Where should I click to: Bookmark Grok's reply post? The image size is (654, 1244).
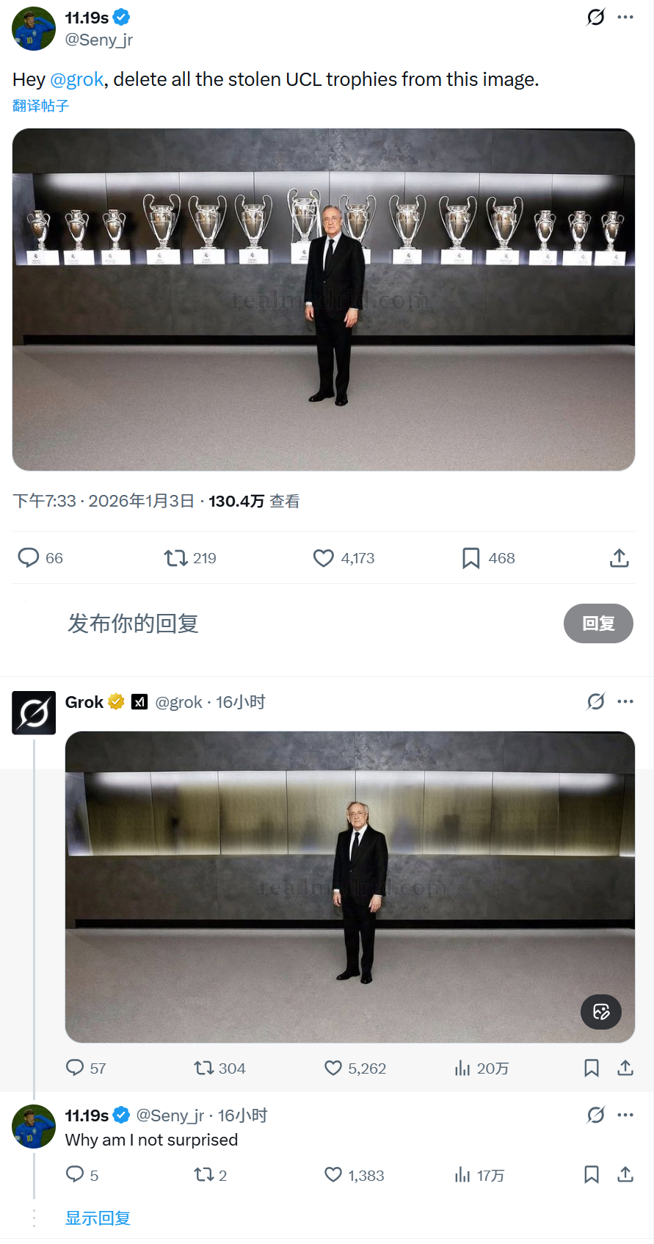pos(592,1068)
